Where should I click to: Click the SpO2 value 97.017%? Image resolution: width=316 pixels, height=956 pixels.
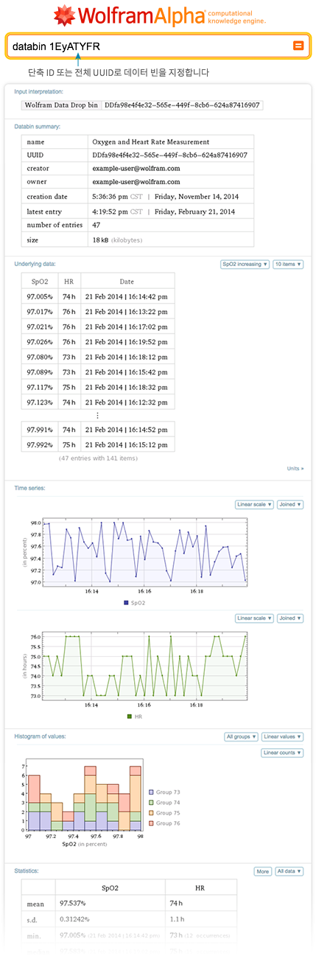point(40,311)
